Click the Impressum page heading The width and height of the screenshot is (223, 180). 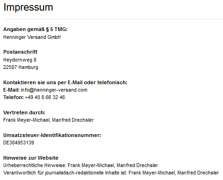[28, 7]
